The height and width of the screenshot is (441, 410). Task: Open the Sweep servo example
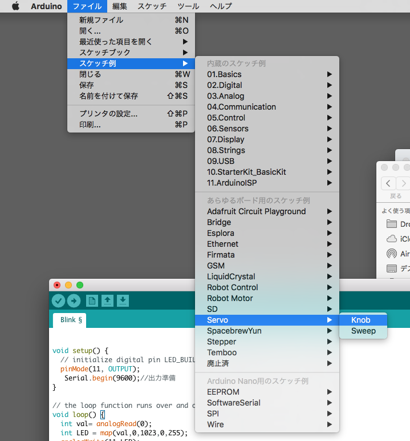363,331
